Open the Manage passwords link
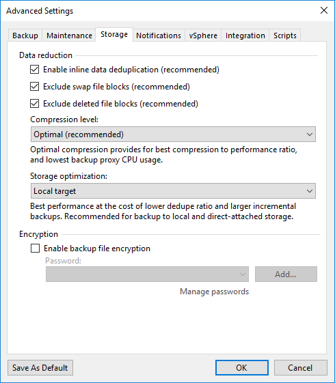The width and height of the screenshot is (335, 383). (214, 292)
